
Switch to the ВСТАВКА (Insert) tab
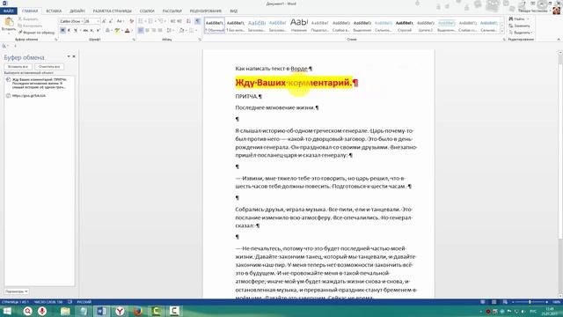point(54,11)
